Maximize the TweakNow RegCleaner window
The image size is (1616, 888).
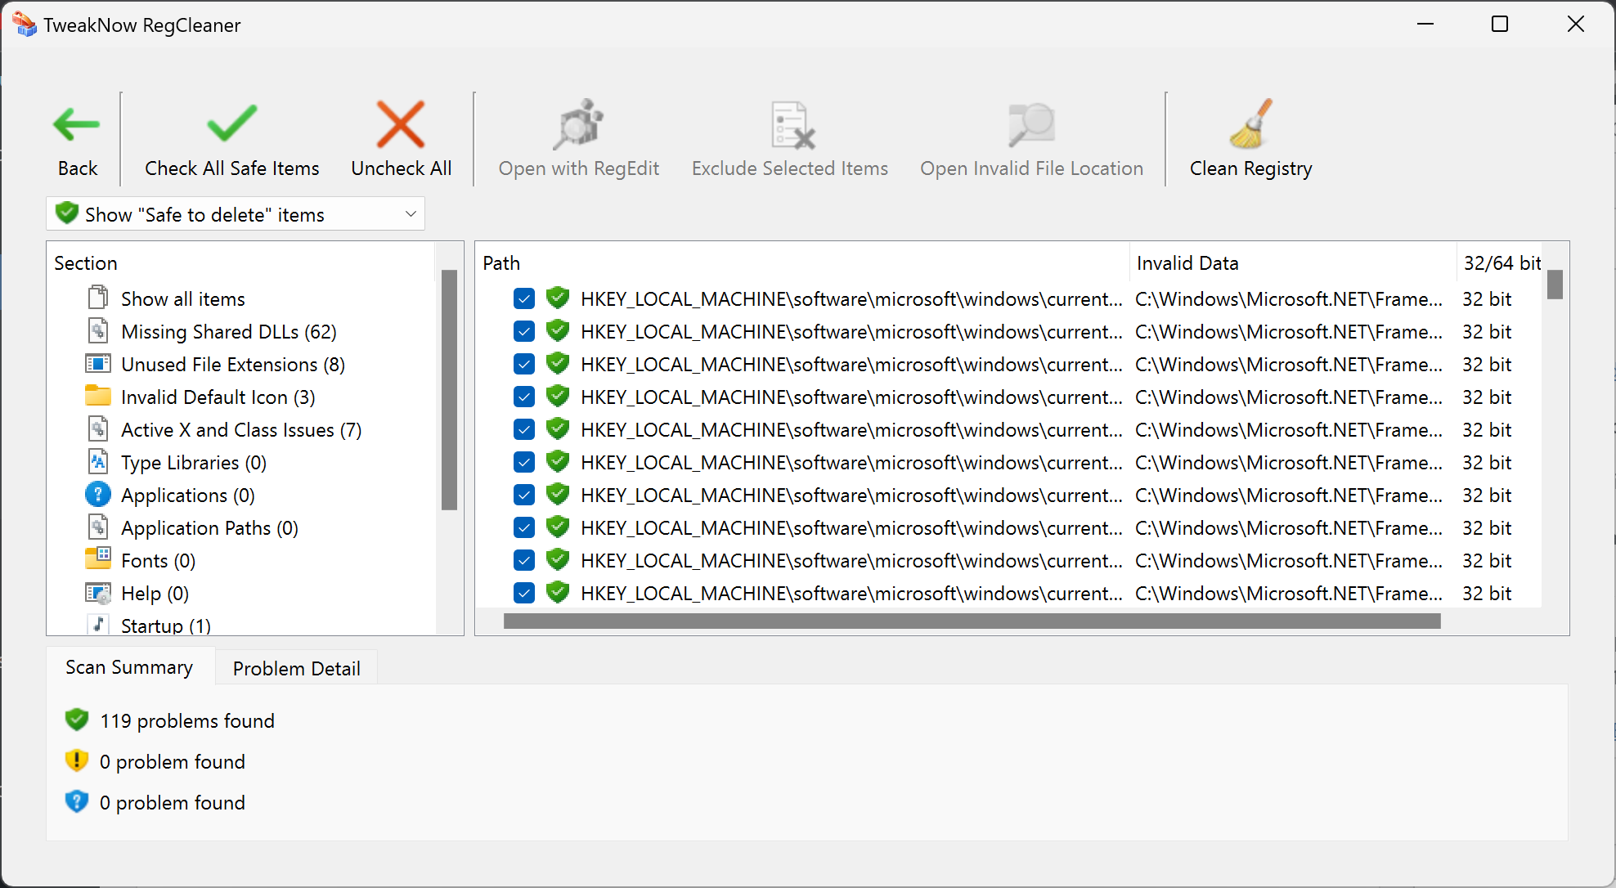[1500, 25]
